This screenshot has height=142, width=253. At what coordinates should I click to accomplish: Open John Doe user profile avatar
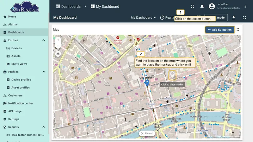point(212,6)
